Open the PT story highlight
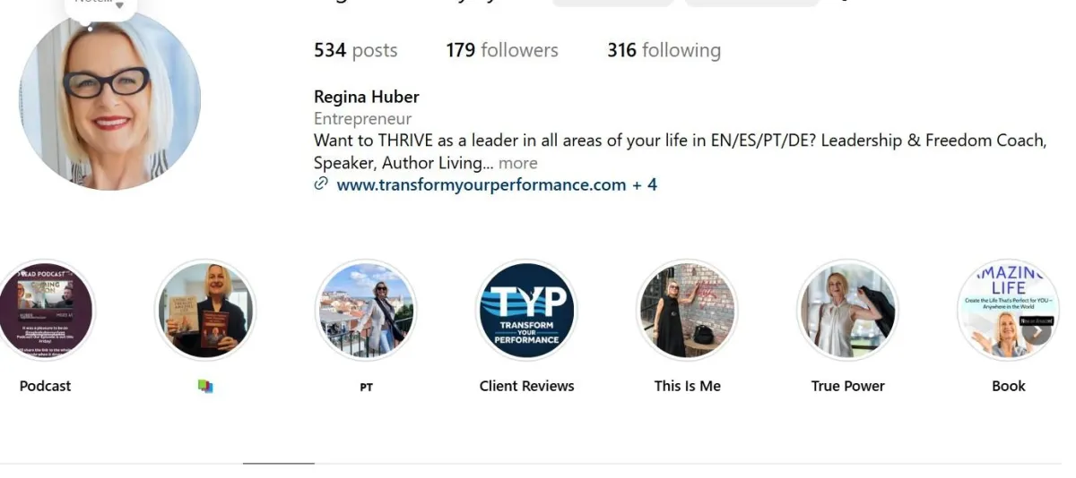The image size is (1076, 478). (x=366, y=311)
